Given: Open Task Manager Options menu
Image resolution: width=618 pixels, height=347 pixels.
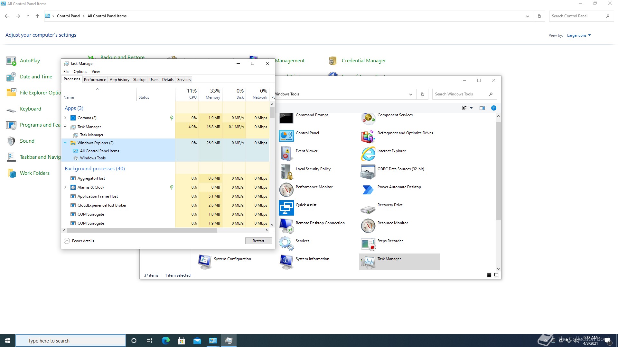Looking at the screenshot, I should (80, 72).
